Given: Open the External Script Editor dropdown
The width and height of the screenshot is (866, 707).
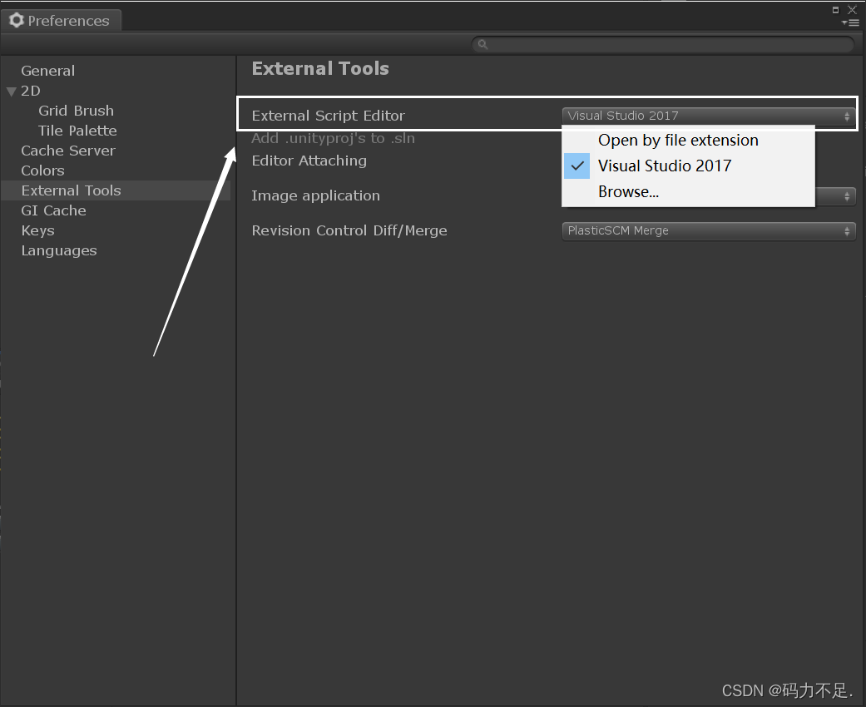Looking at the screenshot, I should 708,116.
